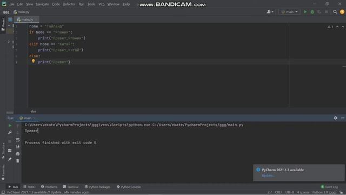Open the Tools menu

point(91,4)
